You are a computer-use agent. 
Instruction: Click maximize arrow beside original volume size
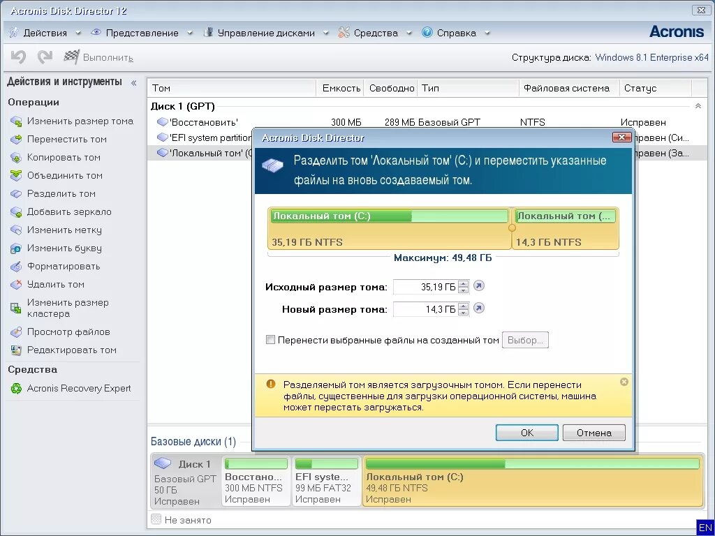pyautogui.click(x=478, y=285)
